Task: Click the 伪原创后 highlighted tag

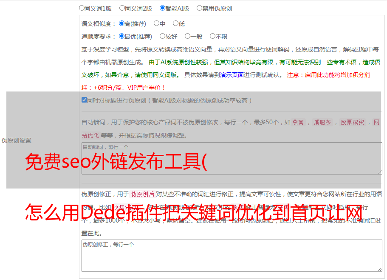Action: pyautogui.click(x=143, y=194)
